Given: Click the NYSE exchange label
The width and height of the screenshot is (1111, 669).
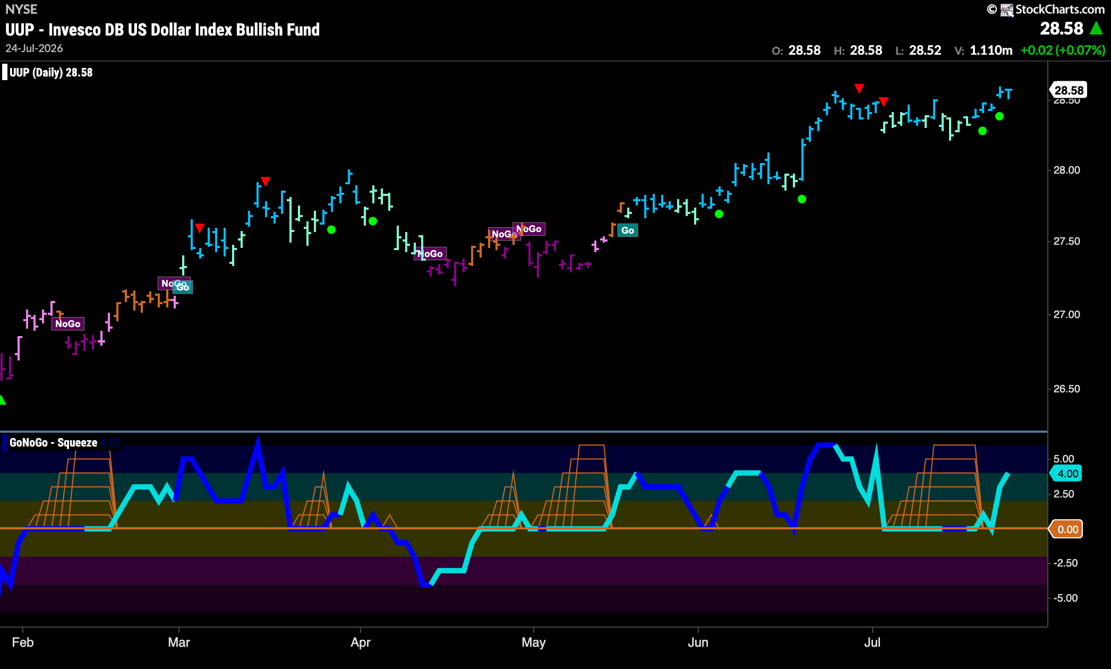Looking at the screenshot, I should [21, 9].
